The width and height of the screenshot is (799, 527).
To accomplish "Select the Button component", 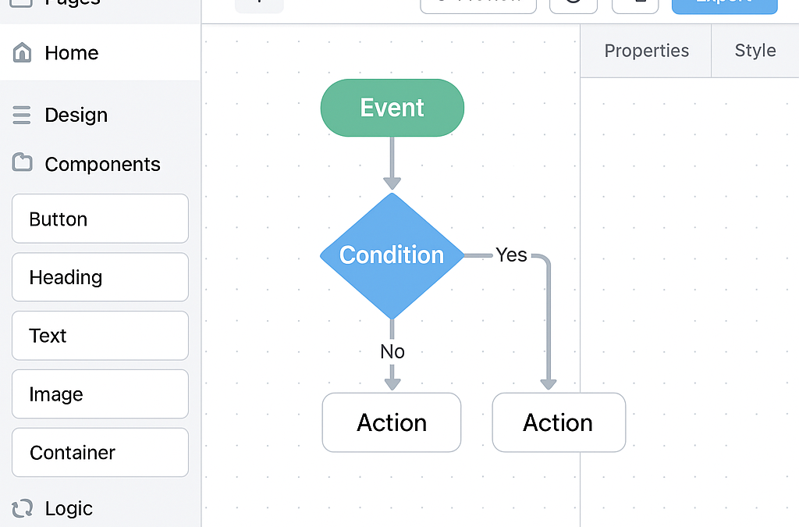I will (x=100, y=219).
